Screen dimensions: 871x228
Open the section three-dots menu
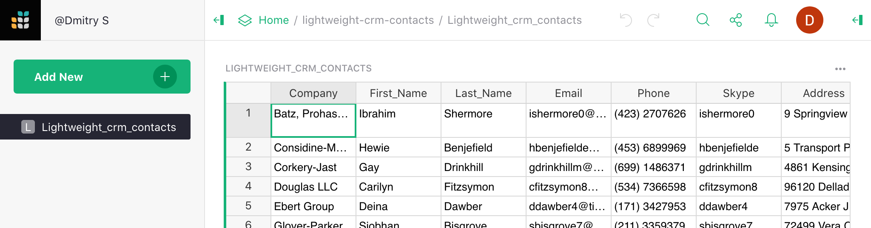click(x=840, y=69)
